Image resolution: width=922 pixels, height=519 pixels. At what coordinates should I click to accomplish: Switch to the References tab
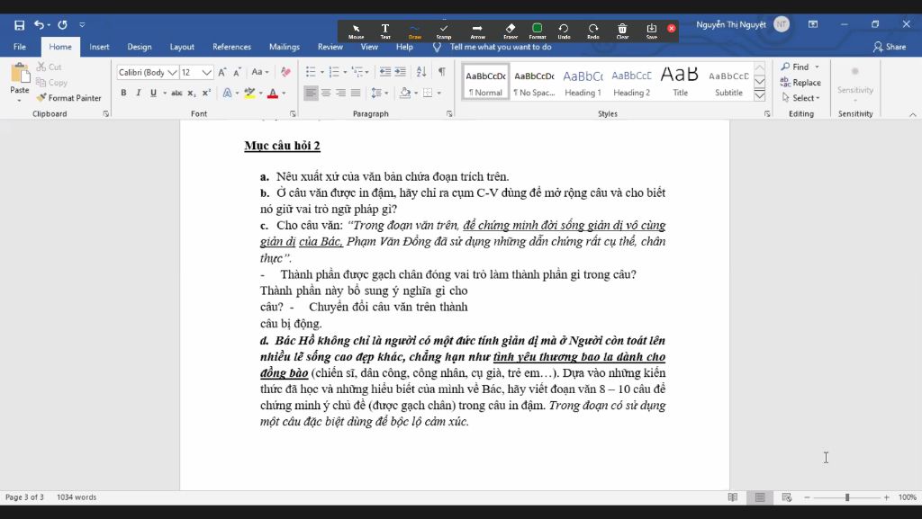click(x=231, y=47)
